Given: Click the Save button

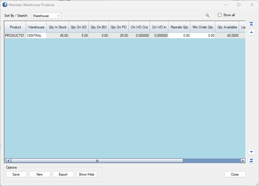Looking at the screenshot, I should click(x=16, y=174).
